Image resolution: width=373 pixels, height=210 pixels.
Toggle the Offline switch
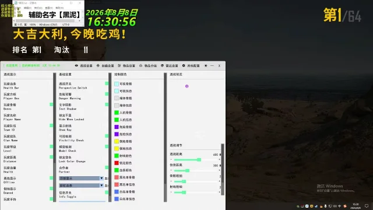(x=51, y=178)
